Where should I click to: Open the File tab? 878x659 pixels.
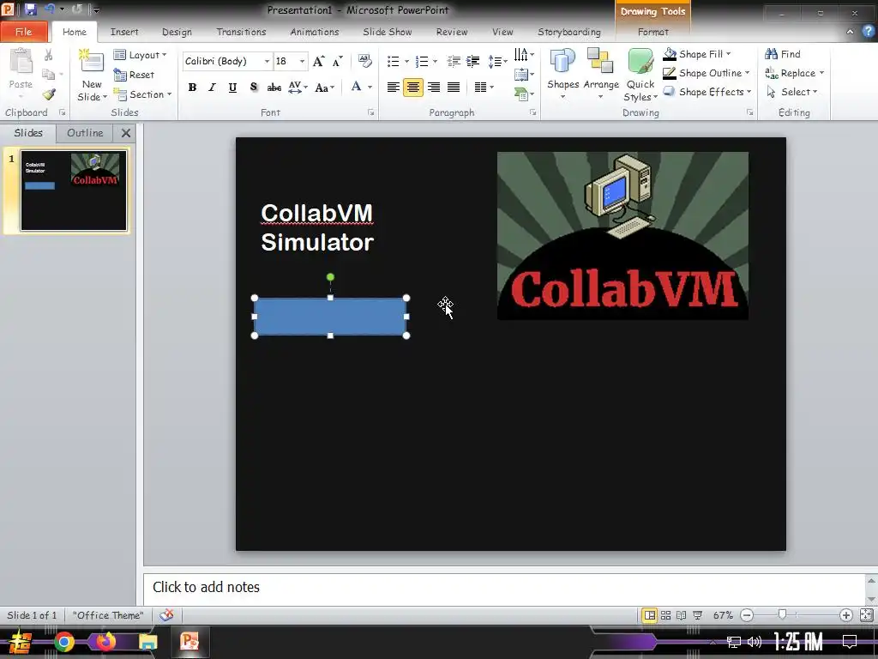[x=23, y=32]
